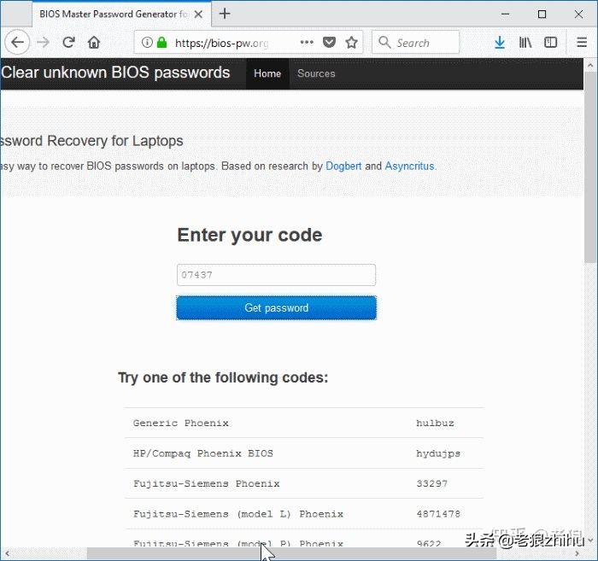Image resolution: width=598 pixels, height=561 pixels.
Task: Click the Get password button
Action: coord(277,308)
